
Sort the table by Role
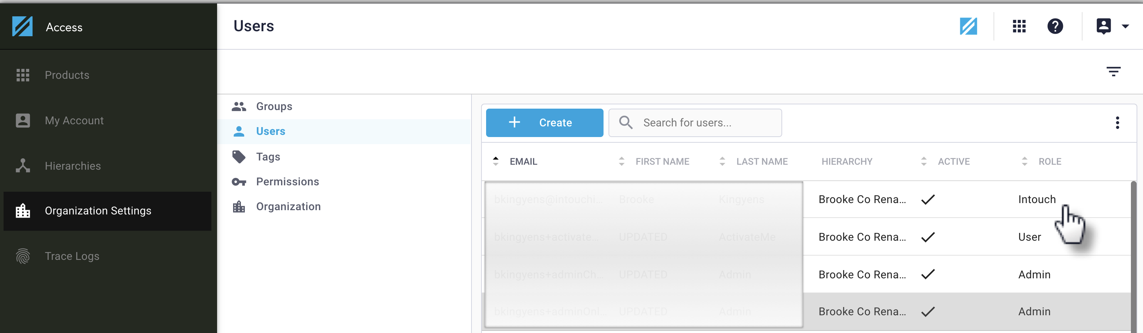pyautogui.click(x=1025, y=161)
